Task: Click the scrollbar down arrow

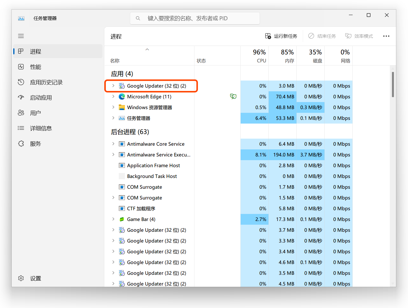Action: [x=393, y=284]
